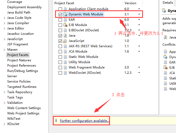Click the JavaScript facet lock icon
This screenshot has height=133, width=176.
[65, 41]
